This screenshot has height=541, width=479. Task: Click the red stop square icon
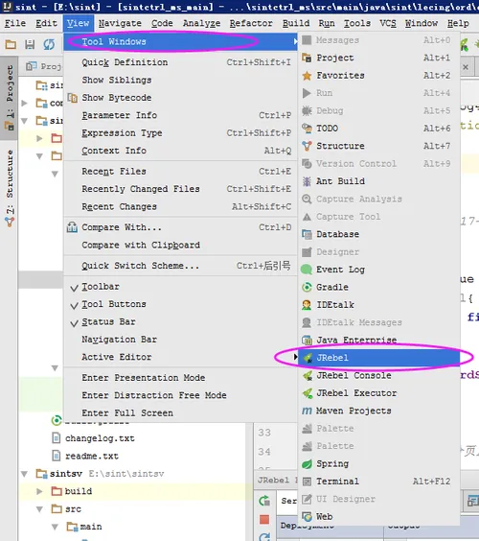tap(264, 519)
